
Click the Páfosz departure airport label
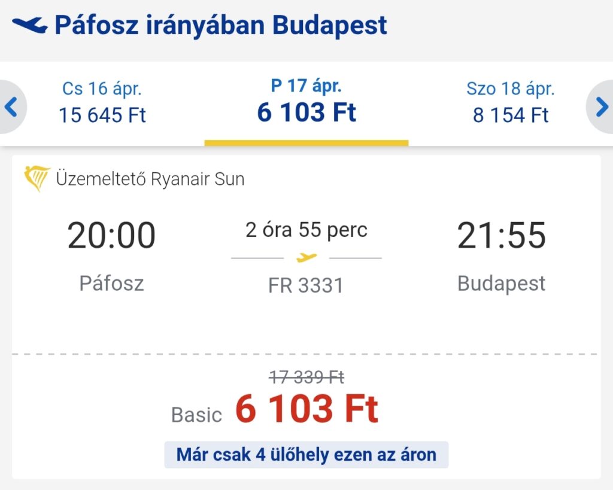(x=111, y=283)
